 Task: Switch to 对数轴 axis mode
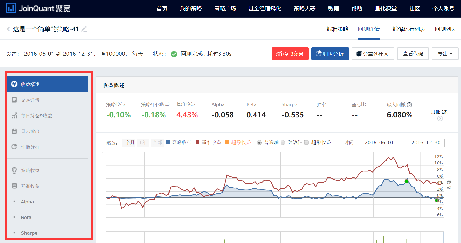[x=283, y=143]
